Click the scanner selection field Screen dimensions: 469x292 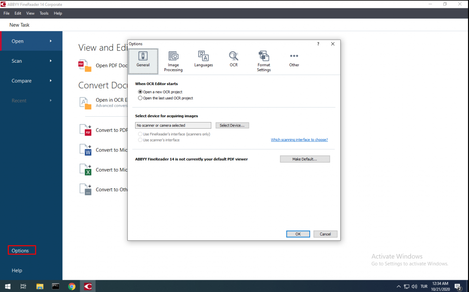[x=173, y=125]
